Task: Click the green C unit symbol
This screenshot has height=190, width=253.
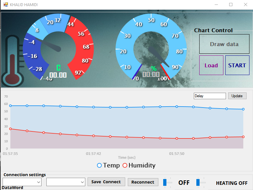Action: coord(58,68)
